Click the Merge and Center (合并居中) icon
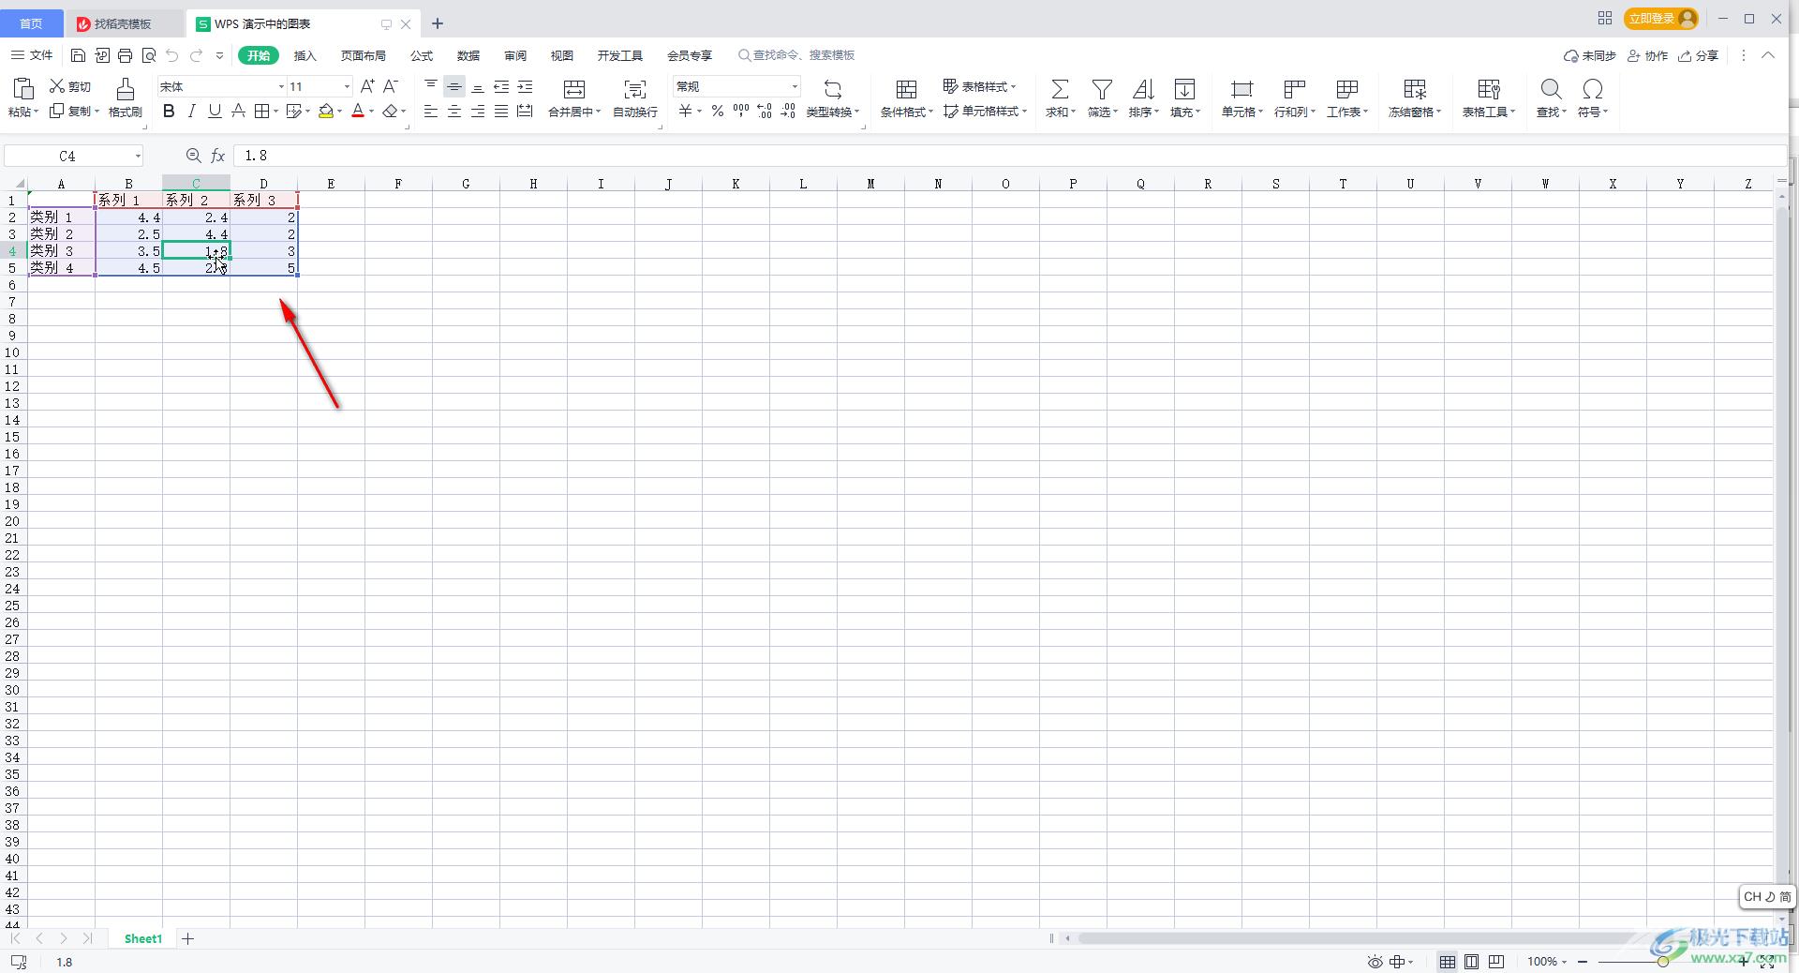 coord(573,89)
